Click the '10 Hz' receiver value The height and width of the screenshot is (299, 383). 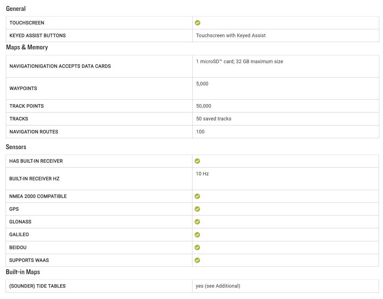pyautogui.click(x=202, y=174)
